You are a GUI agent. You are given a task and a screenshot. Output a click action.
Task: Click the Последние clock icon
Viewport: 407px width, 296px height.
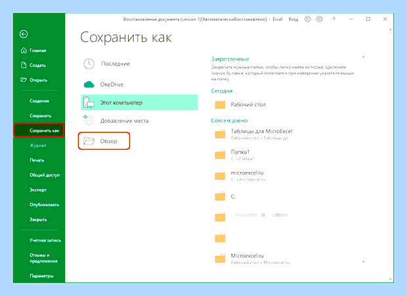(89, 64)
